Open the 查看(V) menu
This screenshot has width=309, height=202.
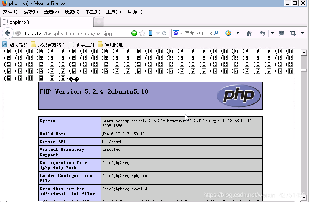coord(51,12)
